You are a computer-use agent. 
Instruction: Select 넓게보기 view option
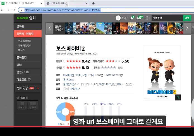click(33, 105)
